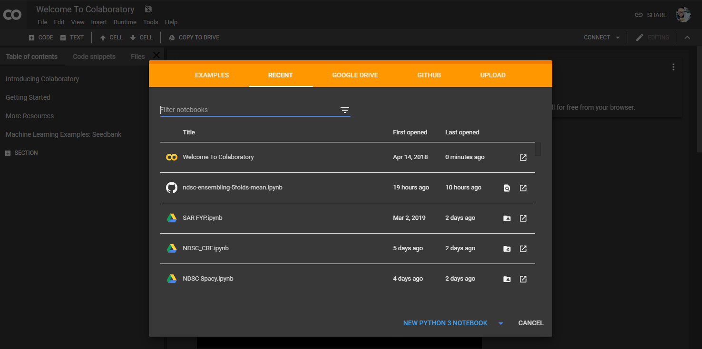The height and width of the screenshot is (349, 702).
Task: Click the filter options icon
Action: [x=345, y=110]
